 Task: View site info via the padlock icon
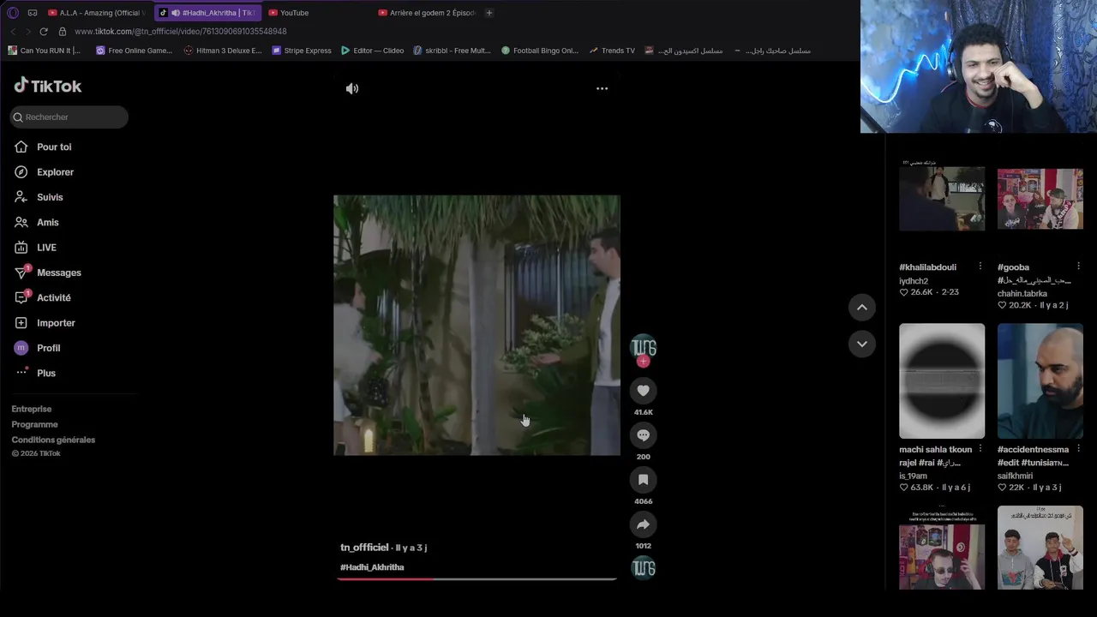tap(63, 32)
